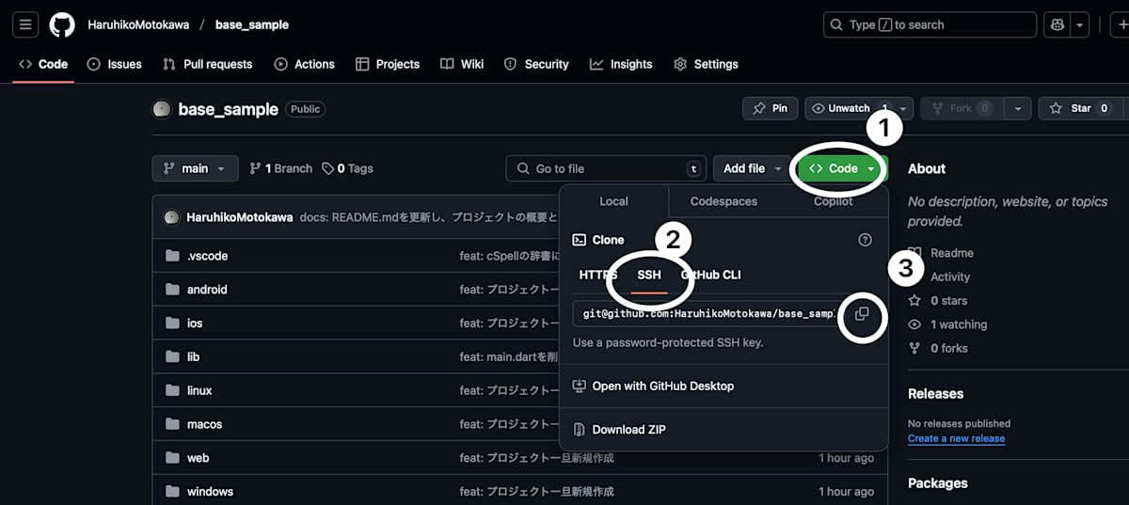Screen dimensions: 1129x505
Task: Open the windows folder
Action: tap(210, 492)
